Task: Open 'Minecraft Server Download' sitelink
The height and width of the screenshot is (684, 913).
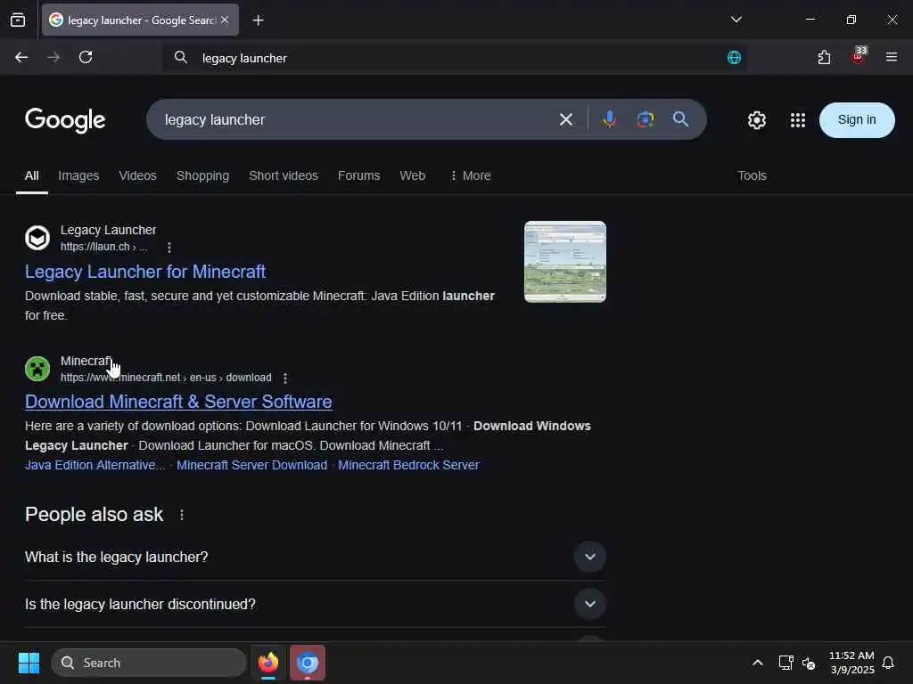Action: point(251,465)
